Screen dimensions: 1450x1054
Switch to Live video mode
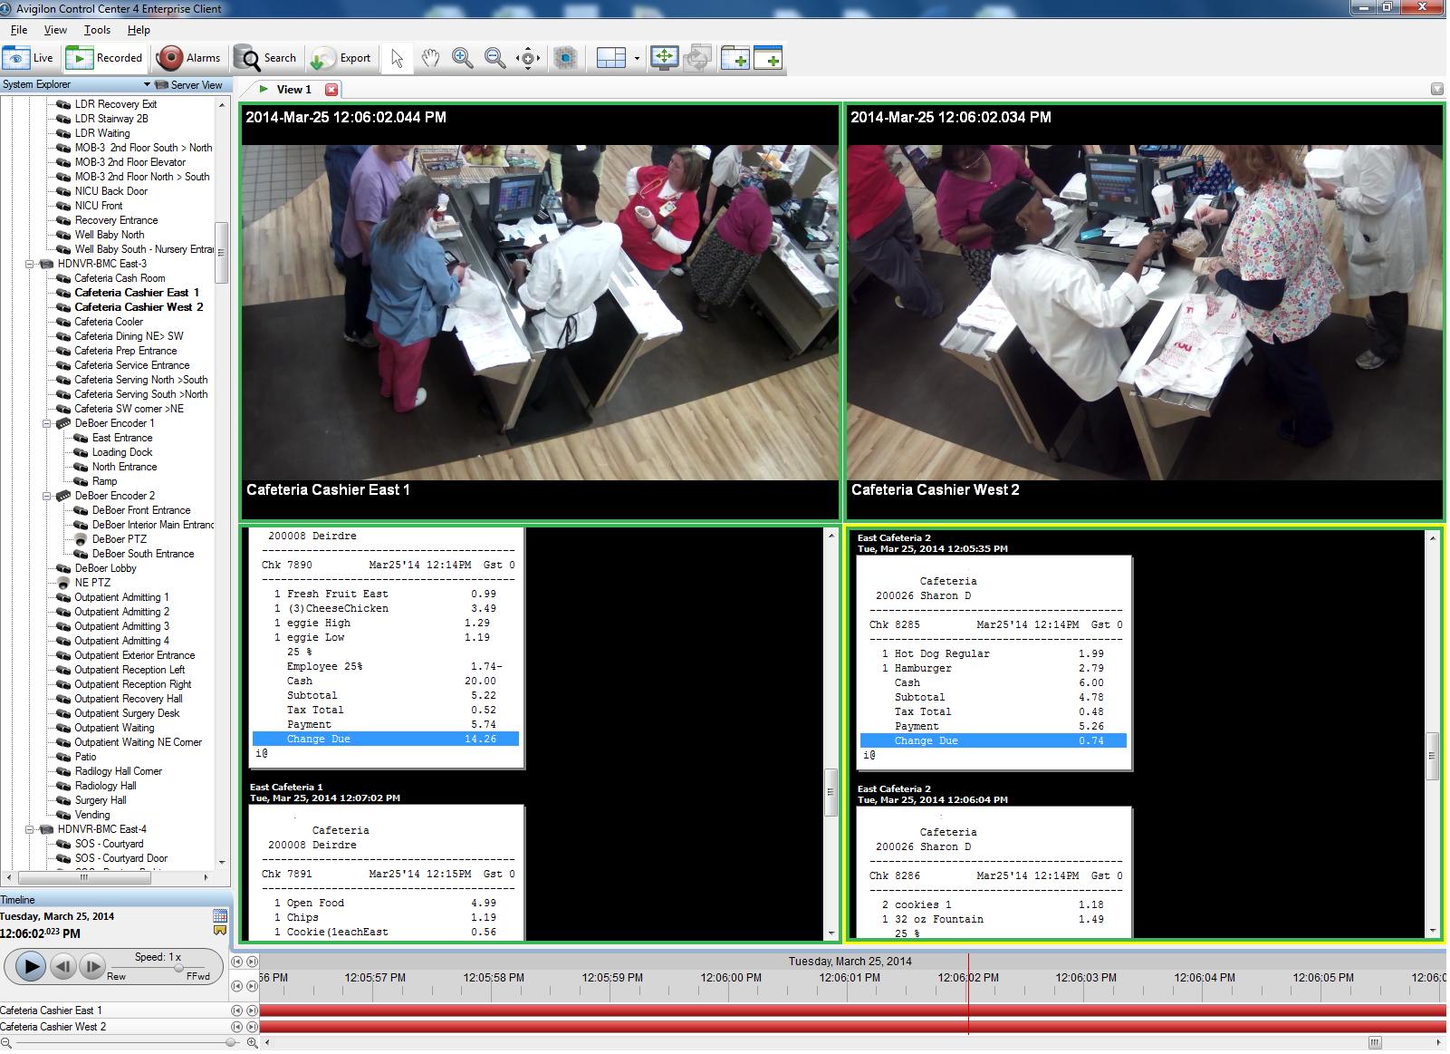click(29, 58)
